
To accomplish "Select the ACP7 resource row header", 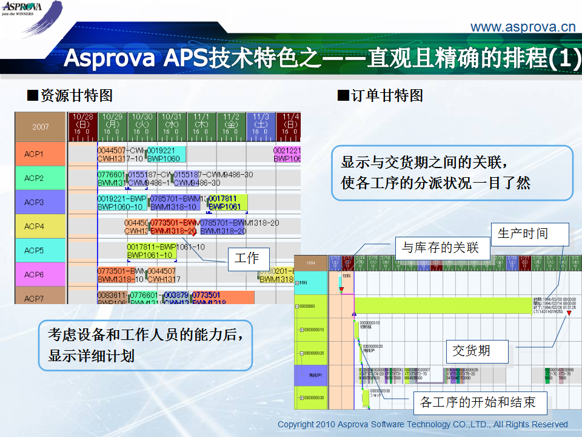I will tap(40, 296).
